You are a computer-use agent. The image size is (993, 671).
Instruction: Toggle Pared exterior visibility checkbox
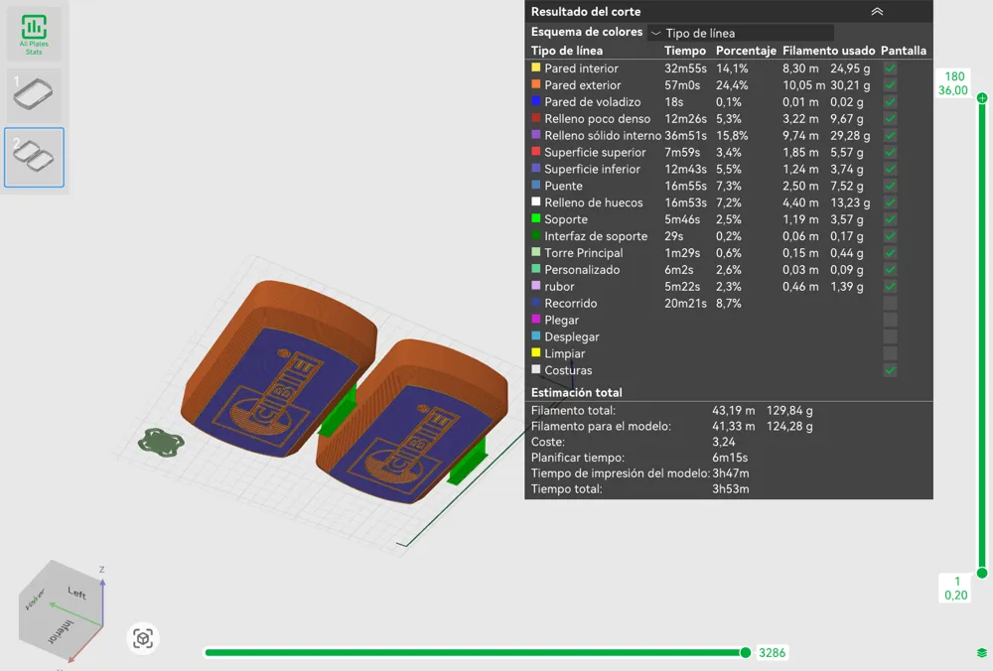[891, 84]
